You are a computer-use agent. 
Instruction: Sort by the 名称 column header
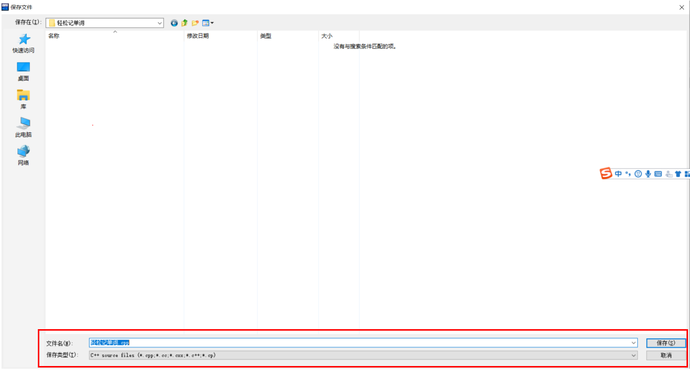[x=115, y=36]
